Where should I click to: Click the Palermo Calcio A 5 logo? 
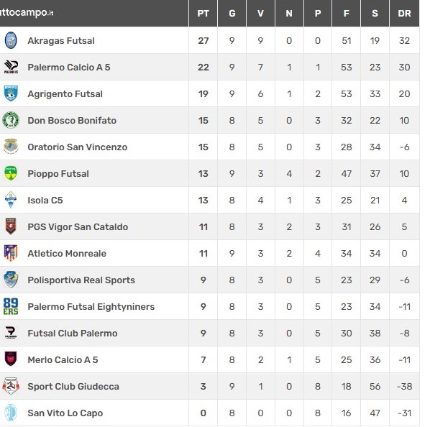coord(11,67)
